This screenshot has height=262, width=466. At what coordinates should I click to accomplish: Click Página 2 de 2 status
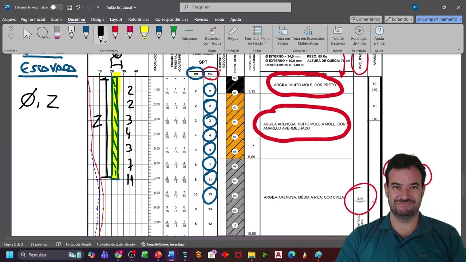click(13, 245)
